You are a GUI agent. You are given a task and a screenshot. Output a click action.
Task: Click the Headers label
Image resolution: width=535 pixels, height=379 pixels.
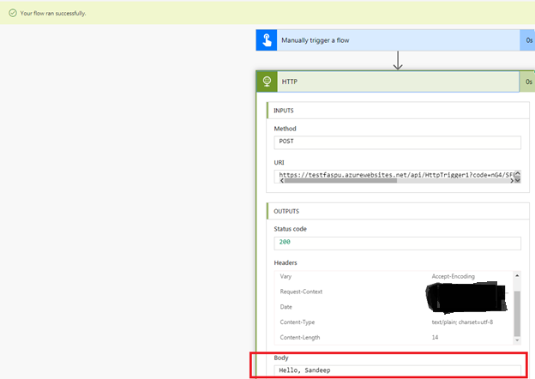[286, 262]
